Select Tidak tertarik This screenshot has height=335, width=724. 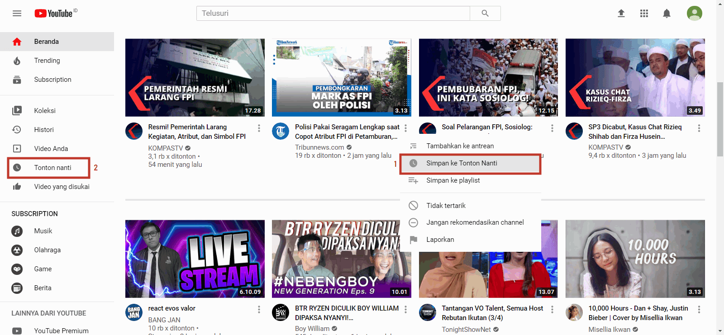(x=471, y=206)
